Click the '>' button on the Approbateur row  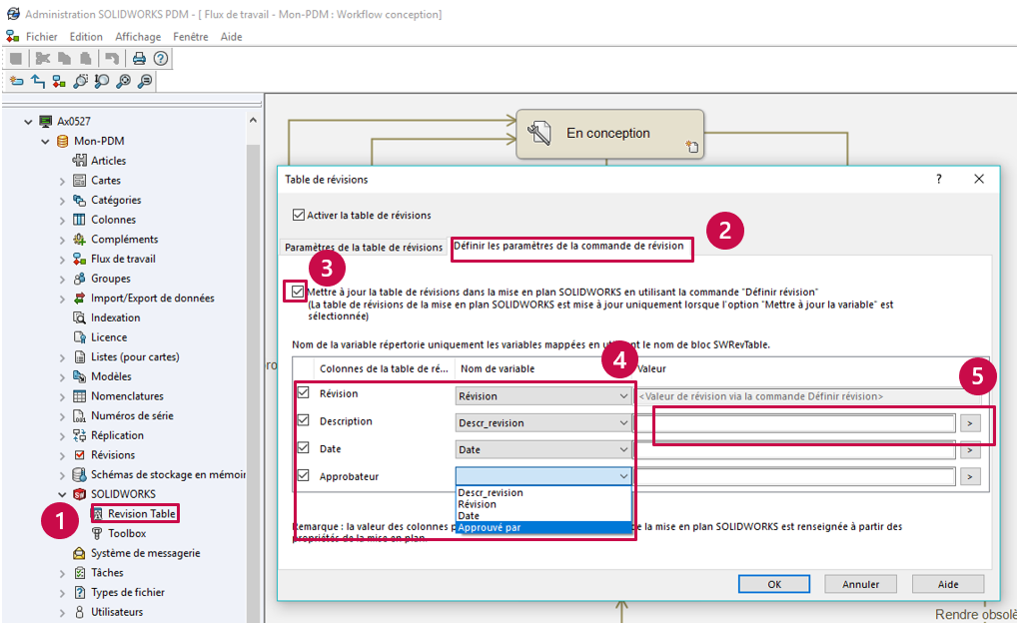click(970, 476)
